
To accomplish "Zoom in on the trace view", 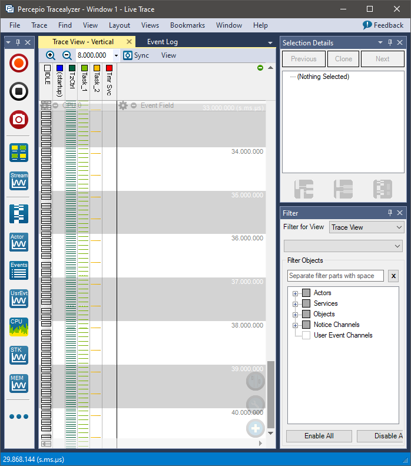I will coord(51,55).
